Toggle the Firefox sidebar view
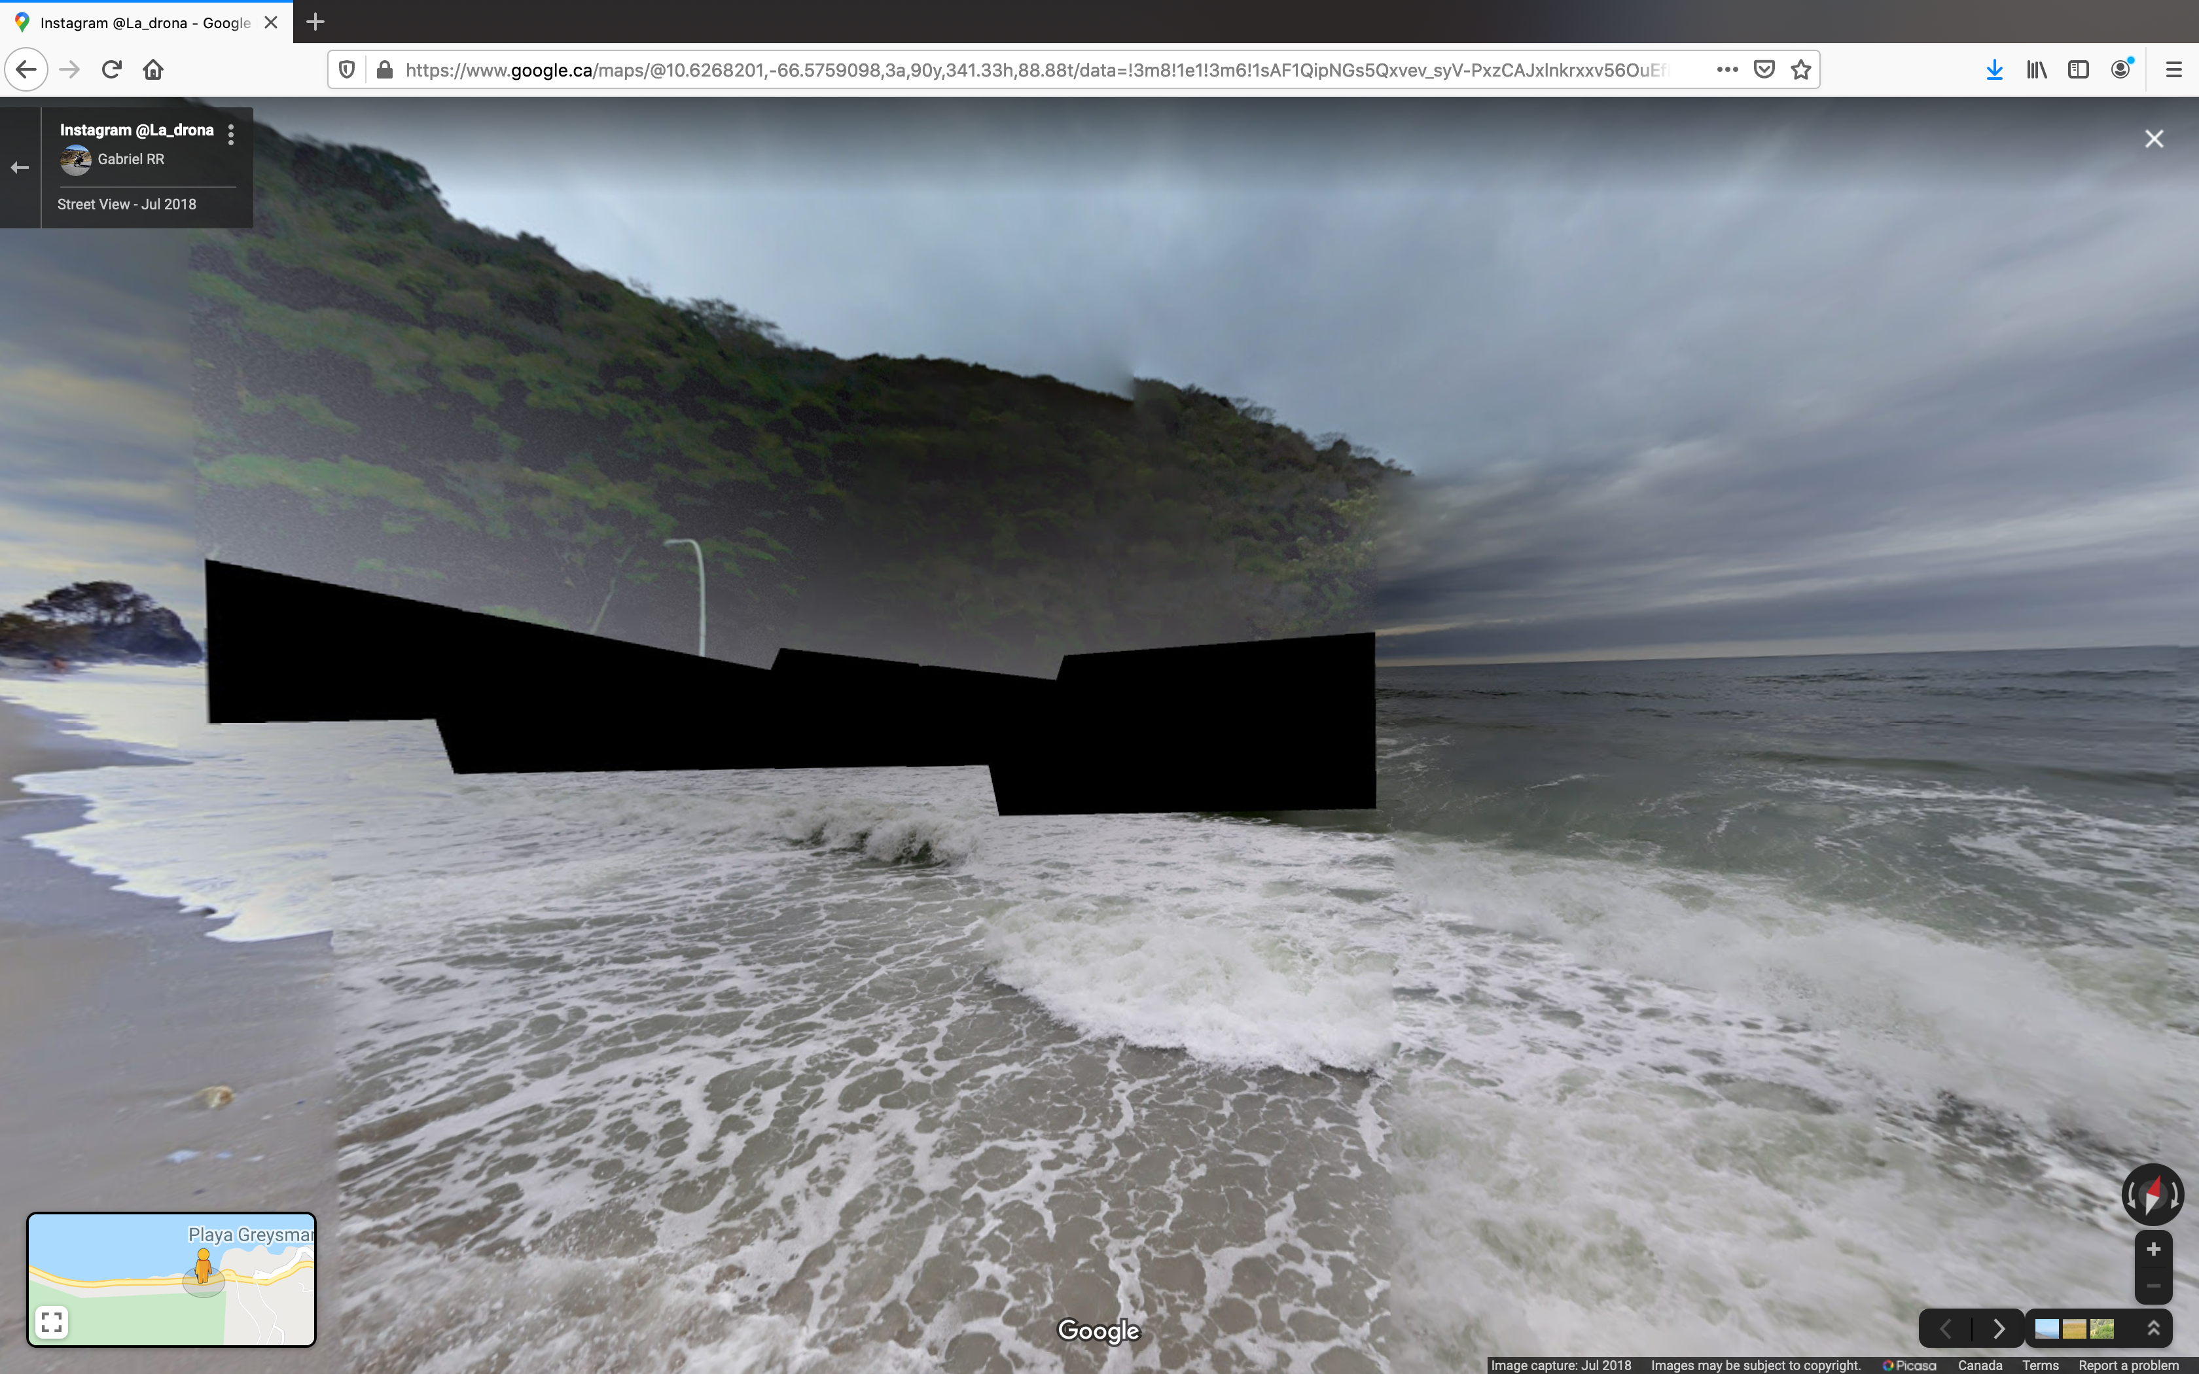 (x=2078, y=70)
